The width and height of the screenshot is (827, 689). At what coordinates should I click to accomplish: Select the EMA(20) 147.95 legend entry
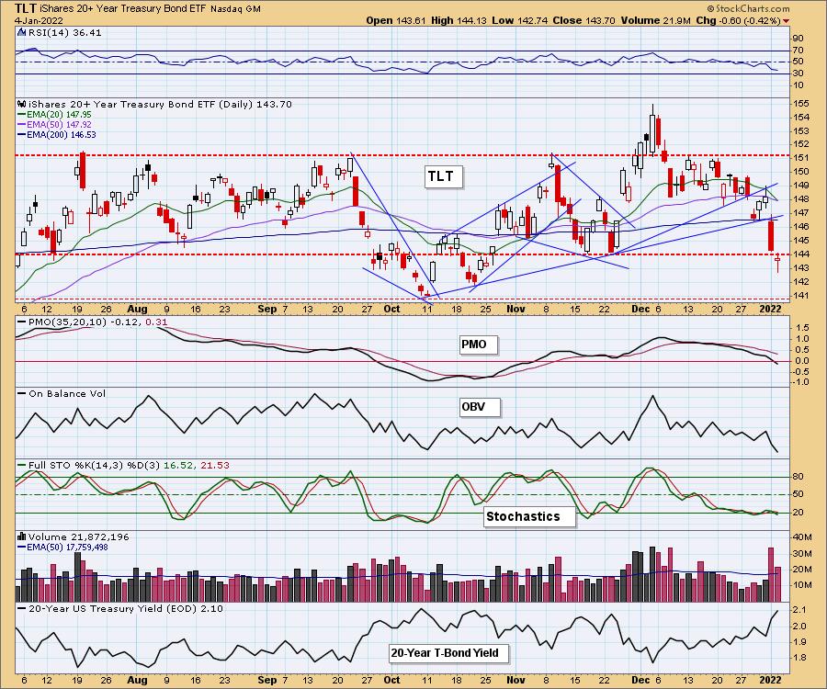(54, 115)
